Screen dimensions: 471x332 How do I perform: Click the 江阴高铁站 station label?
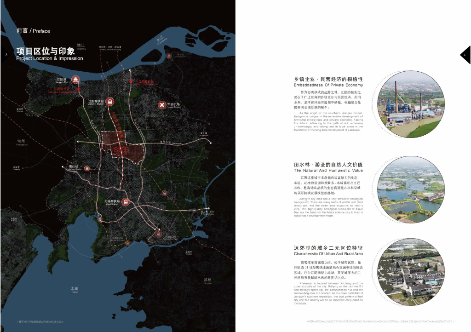96,102
